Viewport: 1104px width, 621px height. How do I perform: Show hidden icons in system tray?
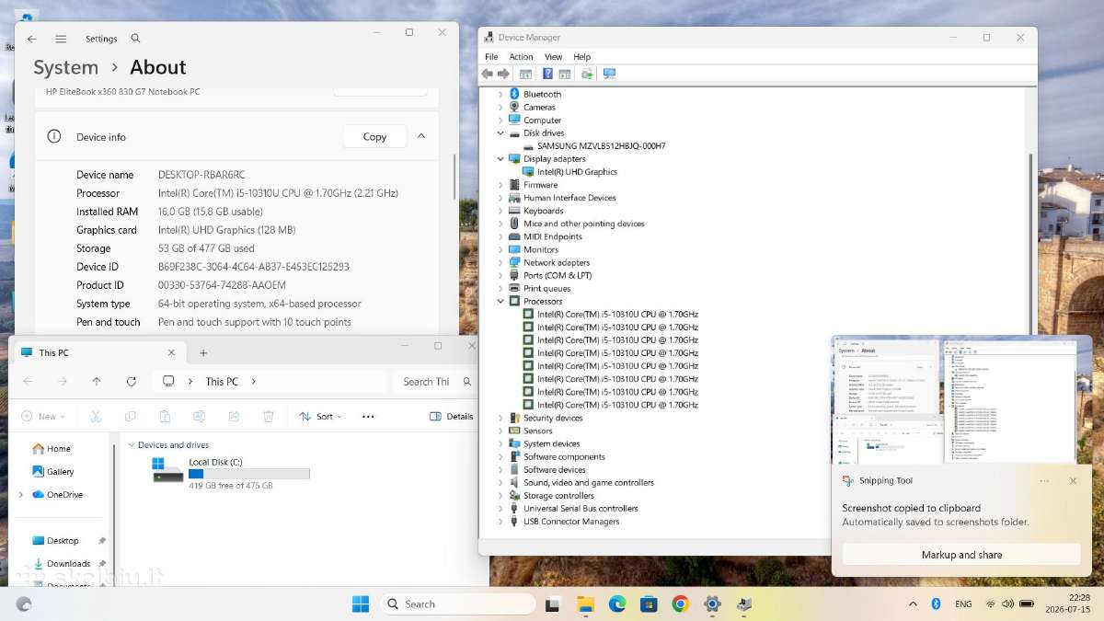[913, 604]
